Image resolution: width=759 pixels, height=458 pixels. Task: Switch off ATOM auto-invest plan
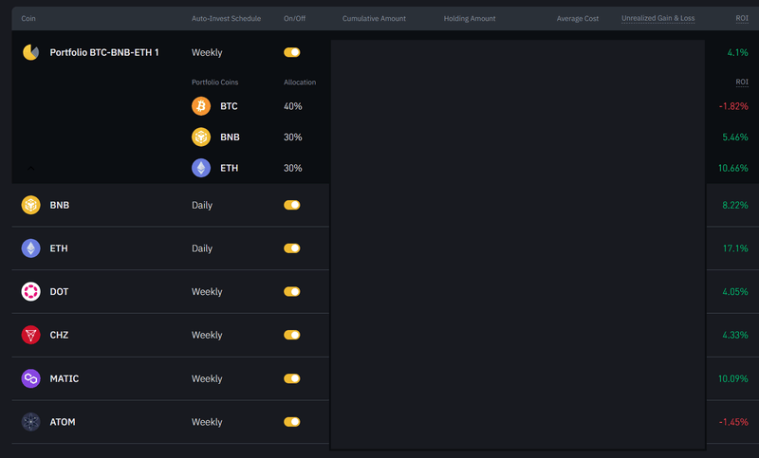click(292, 422)
